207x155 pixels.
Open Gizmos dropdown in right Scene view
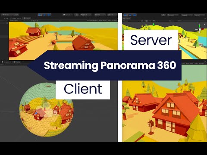[172, 21]
